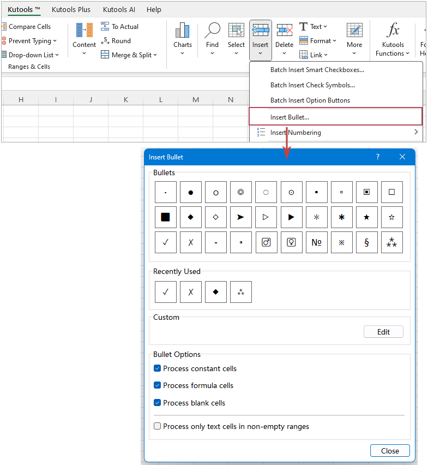Click the dialog help question mark
Viewport: 428px width, 465px height.
tap(378, 157)
